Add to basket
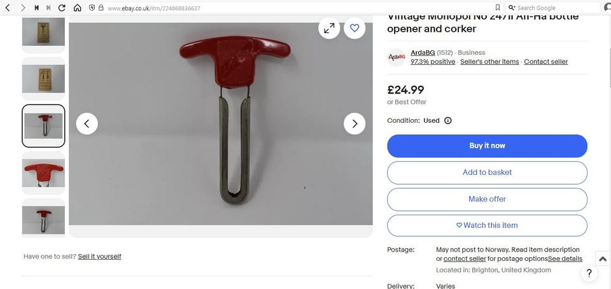 point(487,173)
